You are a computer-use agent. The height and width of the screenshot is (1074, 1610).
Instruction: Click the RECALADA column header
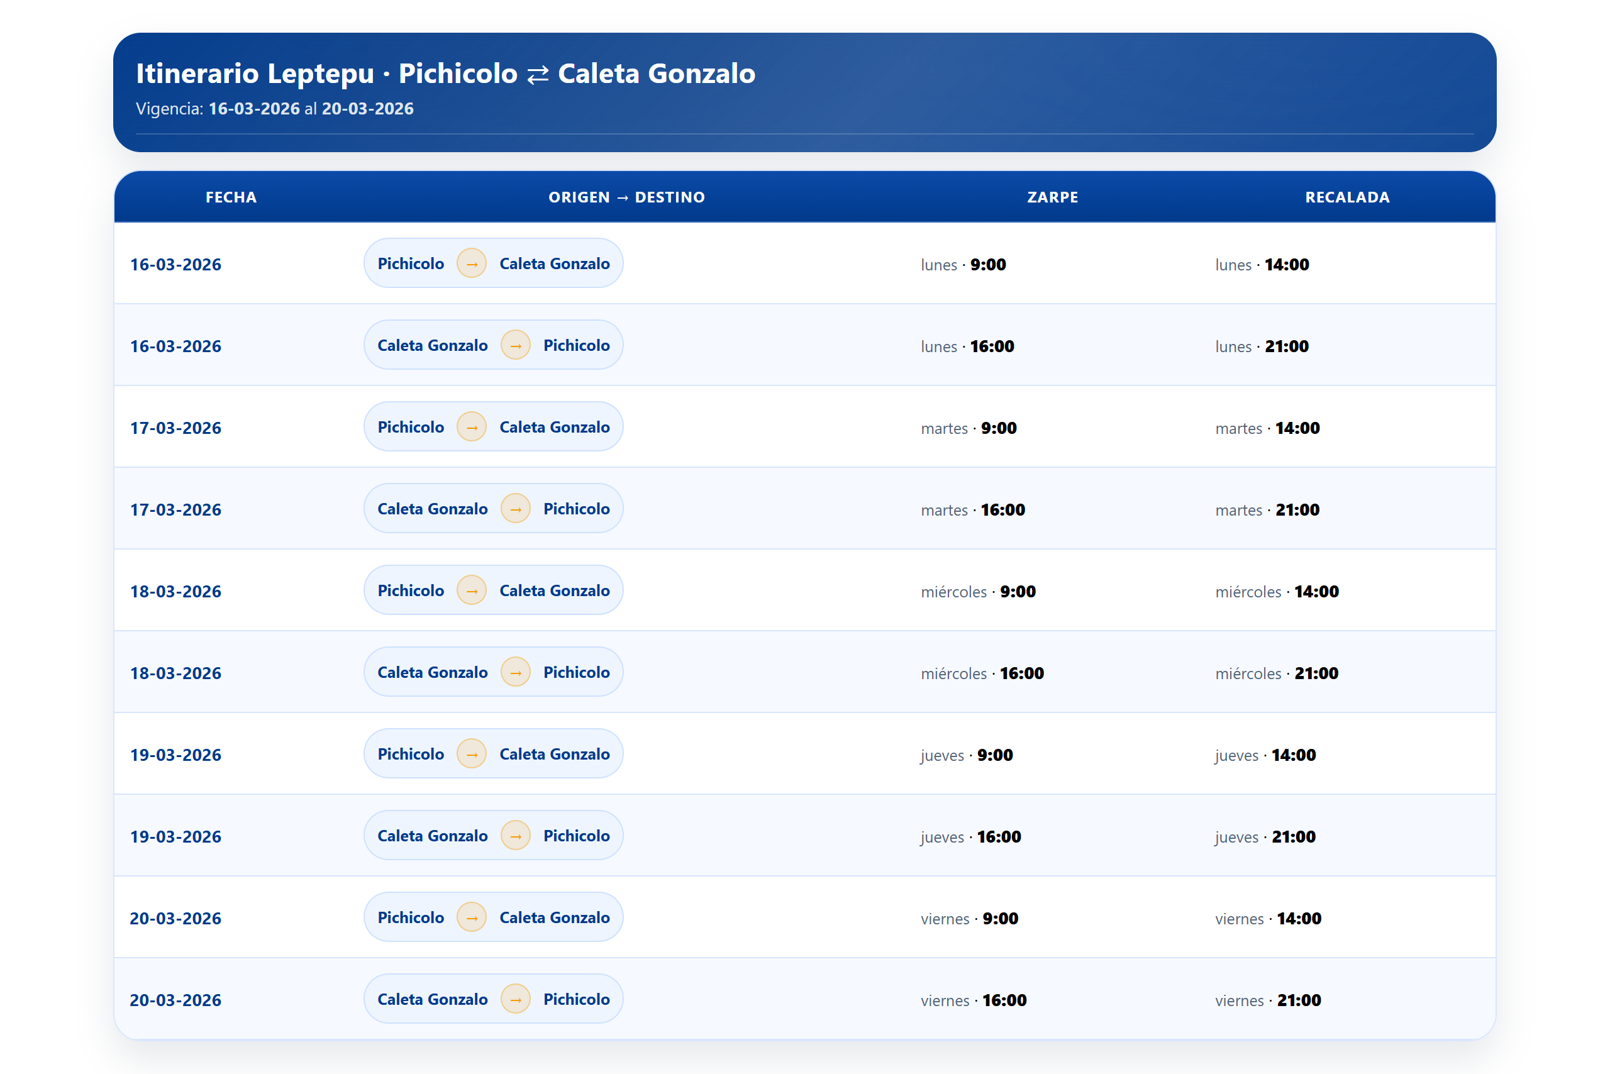tap(1347, 197)
